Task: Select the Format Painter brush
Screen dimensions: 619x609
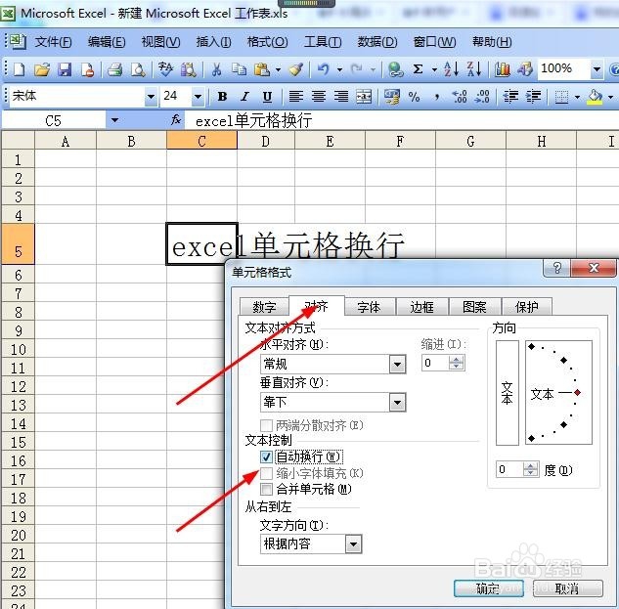Action: 296,69
